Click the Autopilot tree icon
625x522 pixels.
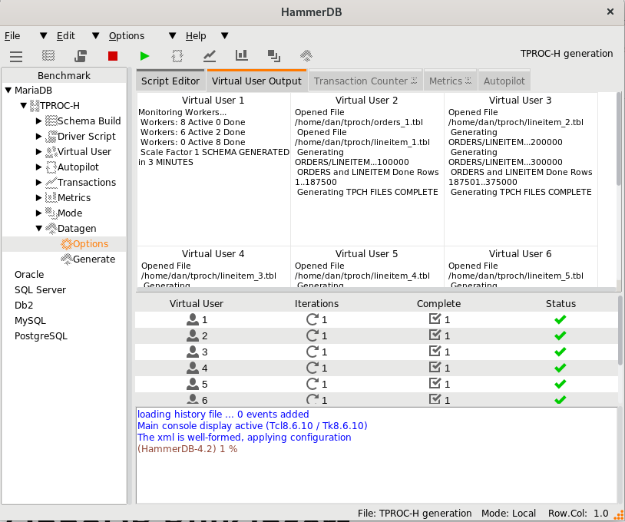pos(51,167)
